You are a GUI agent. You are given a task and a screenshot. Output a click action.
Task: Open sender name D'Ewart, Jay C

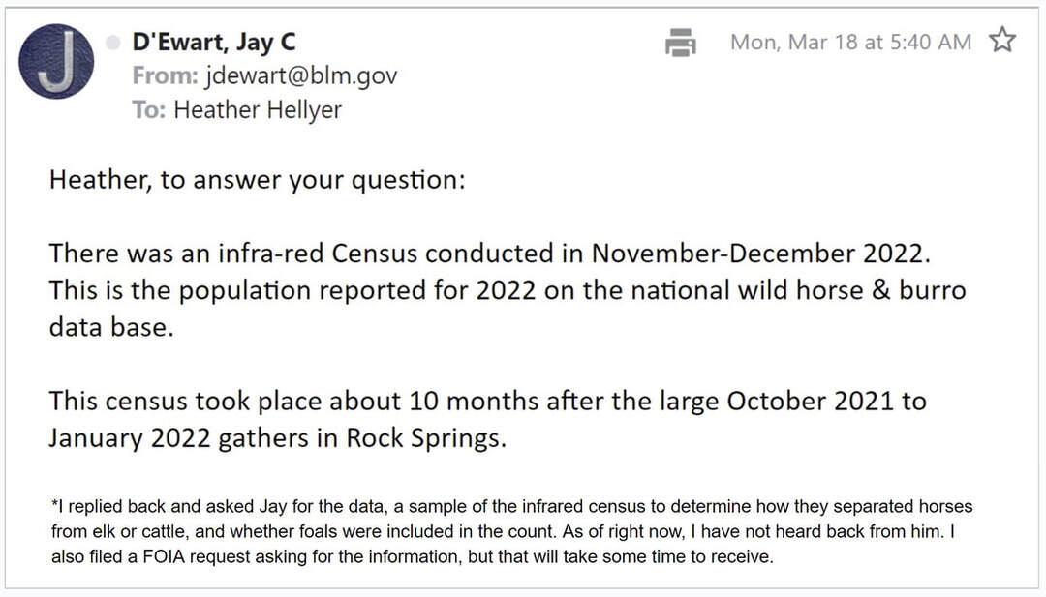pos(214,43)
